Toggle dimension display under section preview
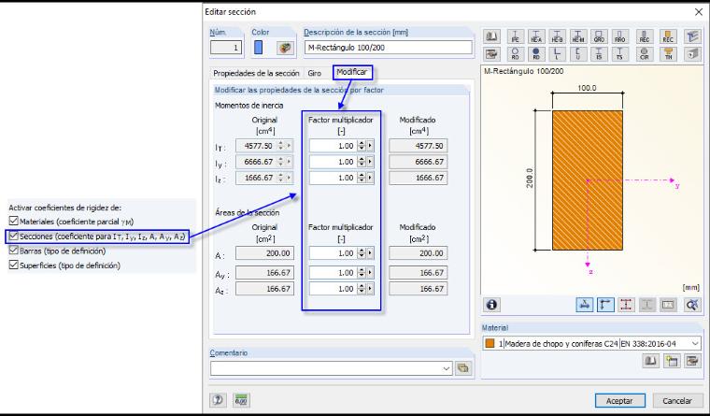 coord(585,305)
